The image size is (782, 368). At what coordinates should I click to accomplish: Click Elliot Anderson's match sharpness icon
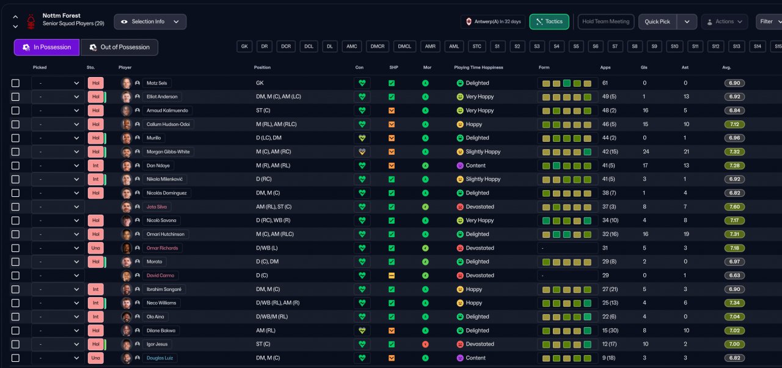[x=392, y=97]
